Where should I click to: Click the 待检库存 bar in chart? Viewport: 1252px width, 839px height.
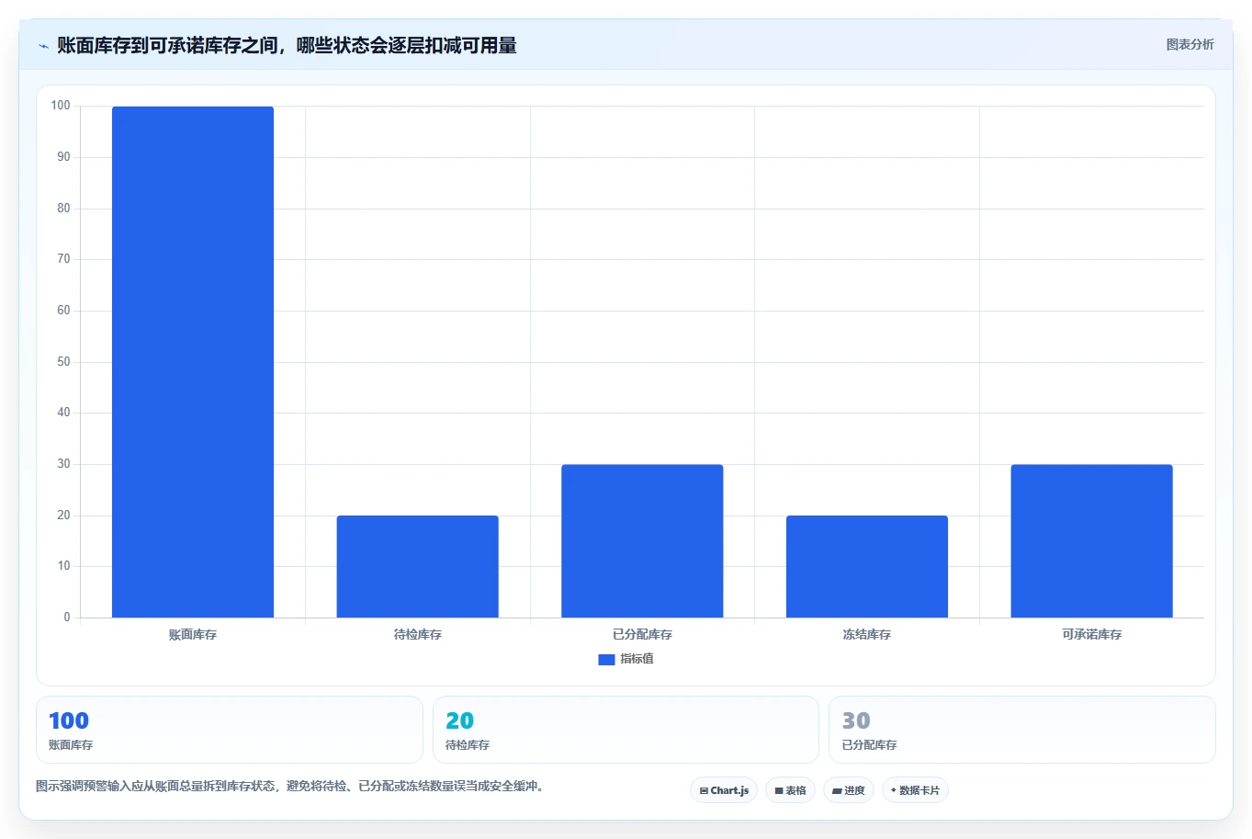tap(417, 566)
